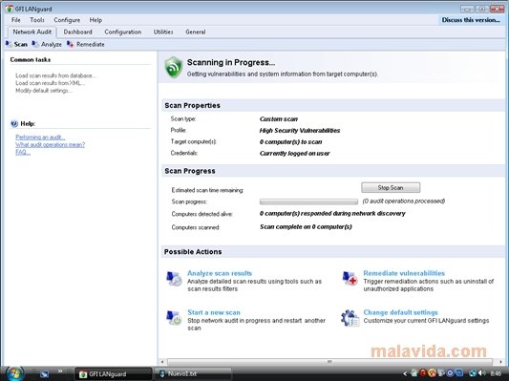Switch to the Utilities tab
This screenshot has height=381, width=509.
point(163,32)
